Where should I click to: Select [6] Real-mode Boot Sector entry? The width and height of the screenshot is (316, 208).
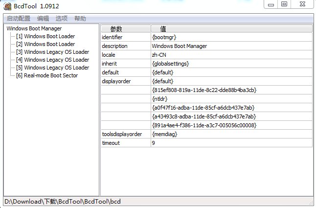tap(47, 75)
